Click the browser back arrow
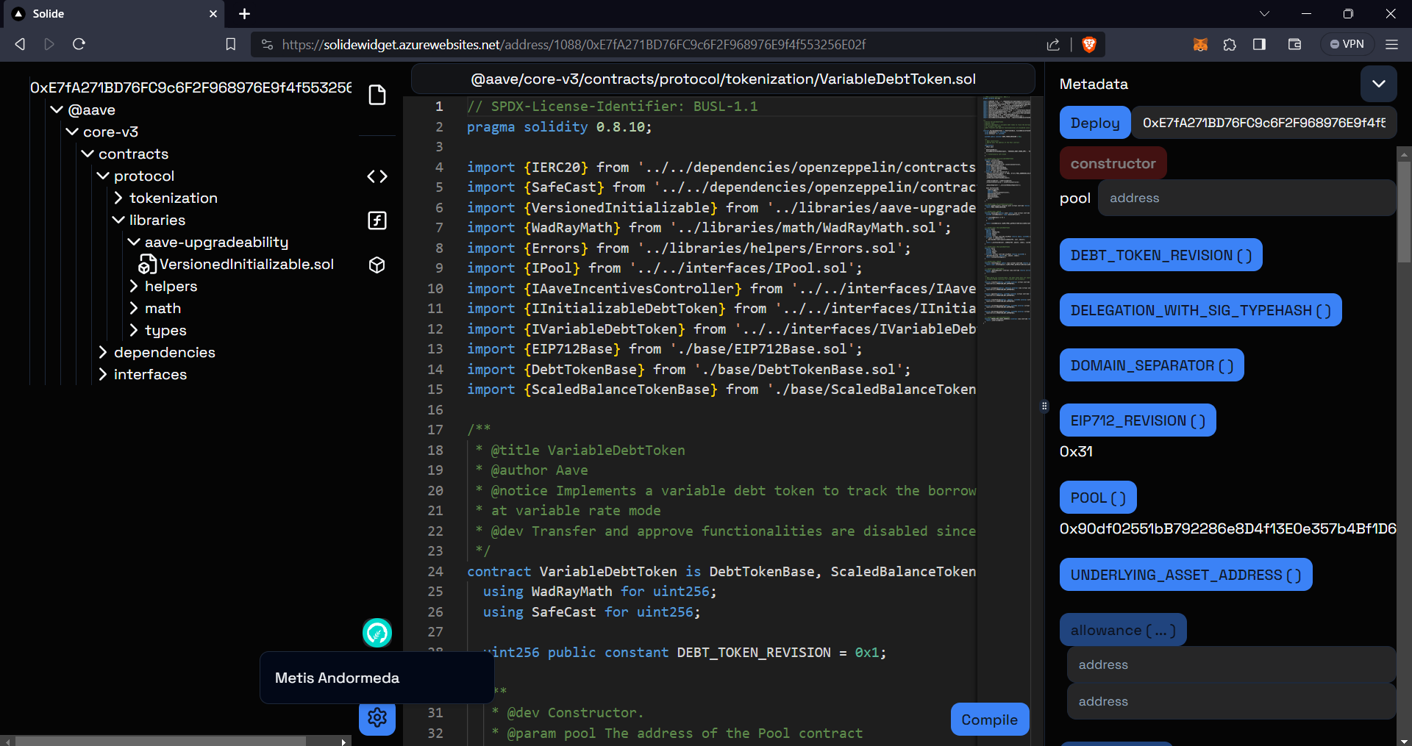This screenshot has width=1412, height=746. 20,44
